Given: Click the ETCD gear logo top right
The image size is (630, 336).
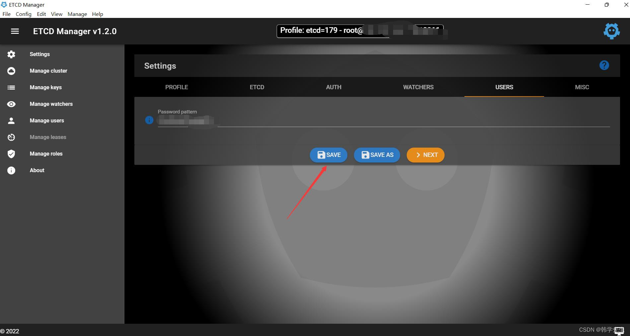Looking at the screenshot, I should [611, 31].
